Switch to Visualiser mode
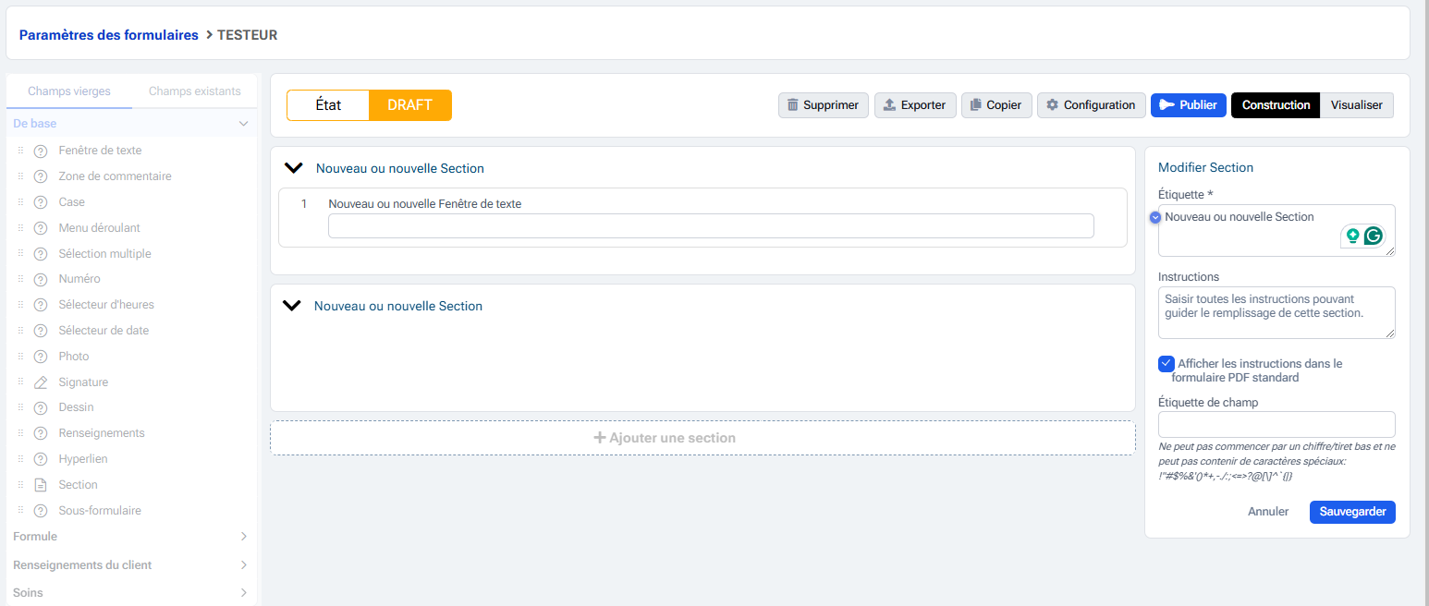Image resolution: width=1429 pixels, height=606 pixels. (x=1356, y=105)
